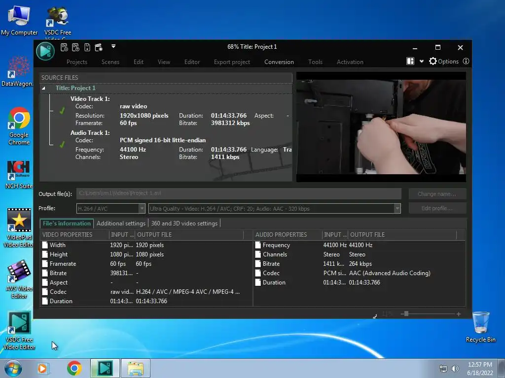Image resolution: width=505 pixels, height=378 pixels.
Task: Click the zoom in plus button
Action: point(459,314)
